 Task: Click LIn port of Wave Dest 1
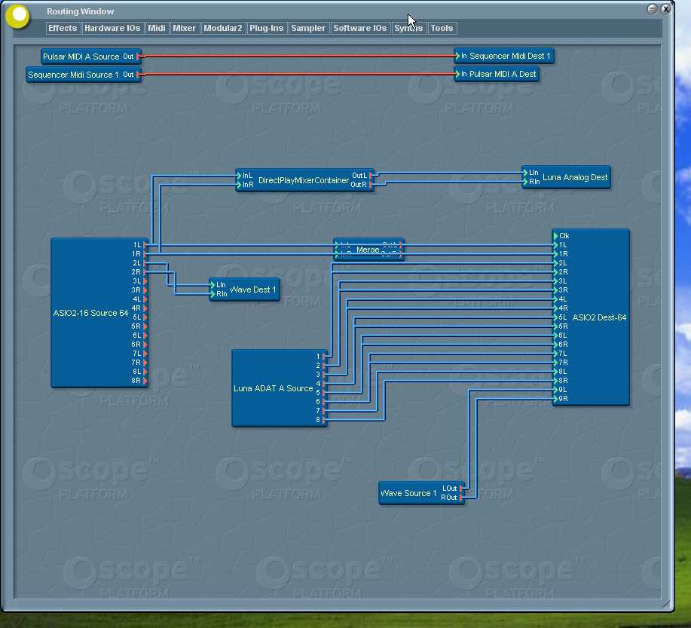(212, 284)
